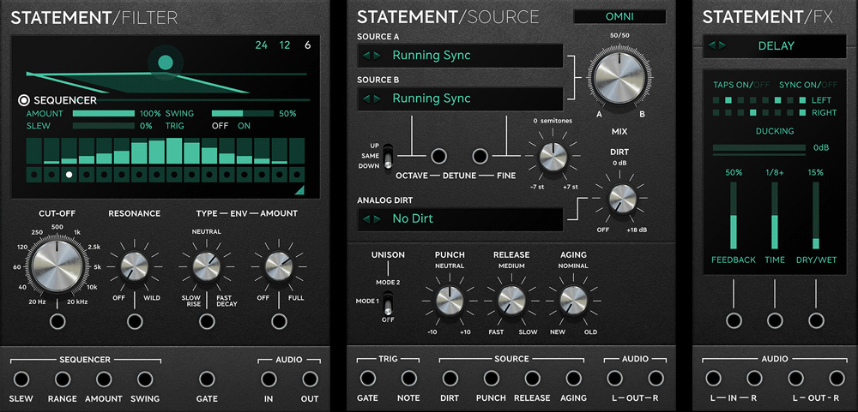The width and height of the screenshot is (858, 412).
Task: Select previous Analog Dirt type arrow
Action: point(366,218)
